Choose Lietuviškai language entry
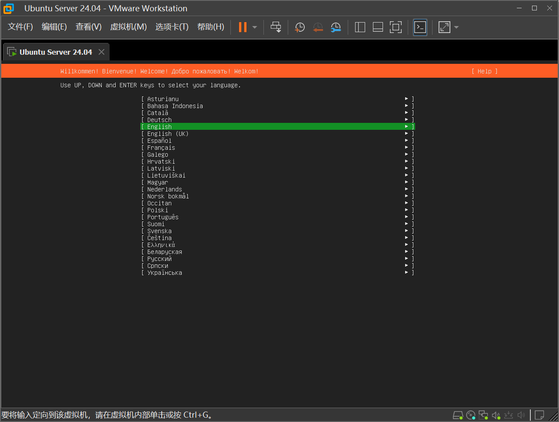The height and width of the screenshot is (422, 559). (278, 175)
